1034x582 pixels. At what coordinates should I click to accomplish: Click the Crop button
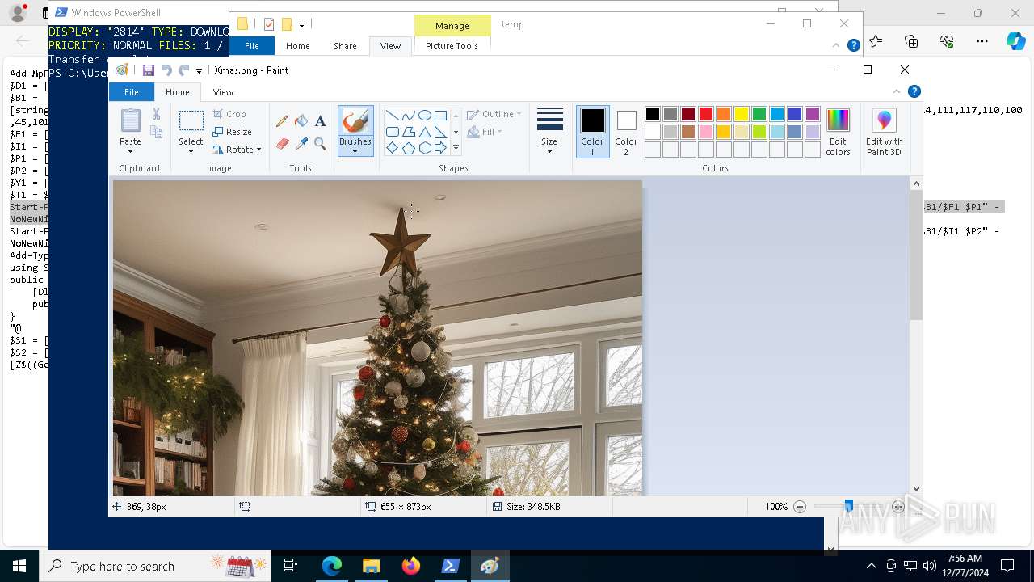(x=229, y=114)
